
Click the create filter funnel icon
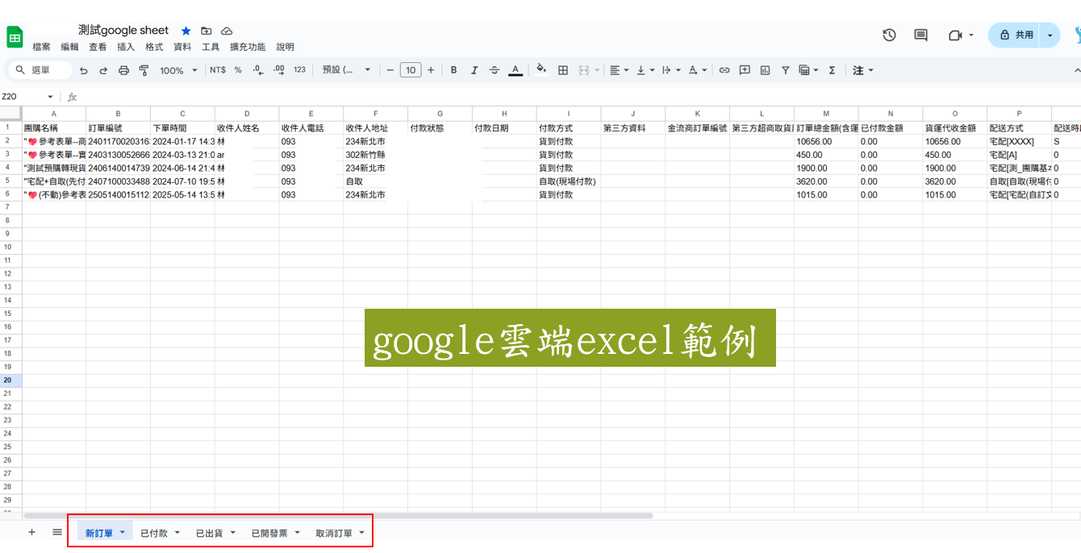tap(785, 70)
